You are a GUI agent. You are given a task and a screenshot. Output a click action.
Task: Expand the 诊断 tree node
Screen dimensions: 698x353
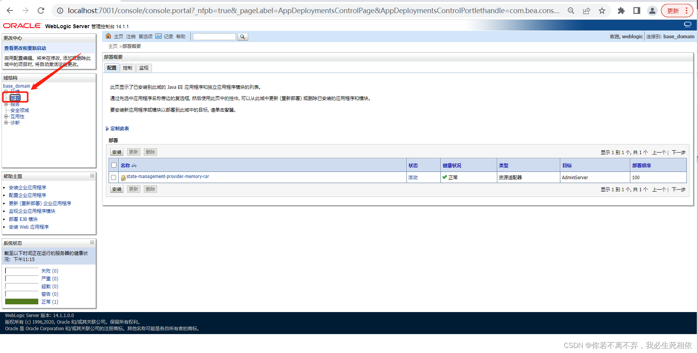point(6,122)
